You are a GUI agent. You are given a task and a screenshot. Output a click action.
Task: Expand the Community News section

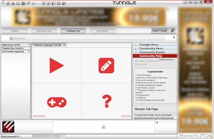tap(155, 48)
